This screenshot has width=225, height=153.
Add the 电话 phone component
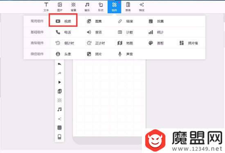(63, 32)
